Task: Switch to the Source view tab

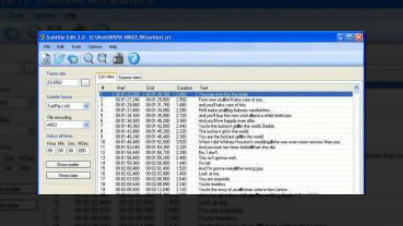Action: (129, 77)
